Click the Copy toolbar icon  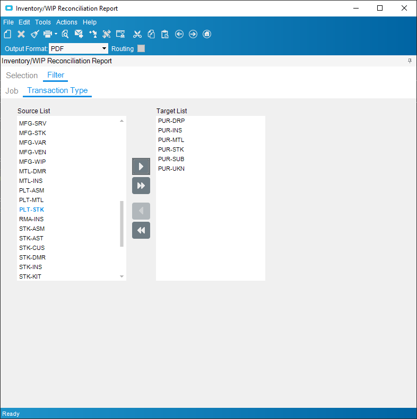click(x=151, y=34)
